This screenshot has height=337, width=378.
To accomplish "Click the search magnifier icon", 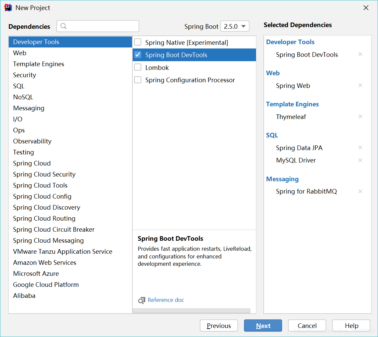I will [64, 26].
